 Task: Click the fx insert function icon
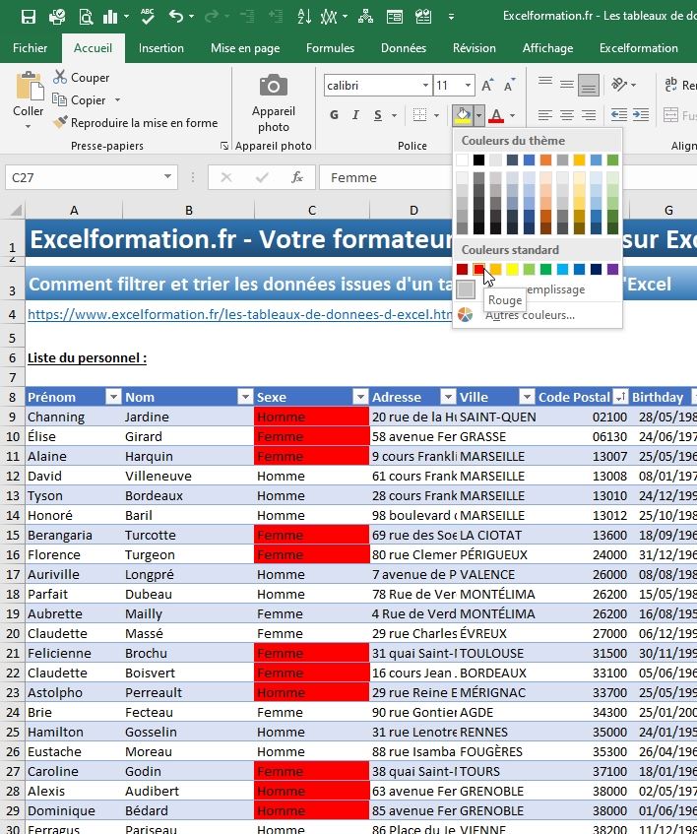click(x=297, y=177)
